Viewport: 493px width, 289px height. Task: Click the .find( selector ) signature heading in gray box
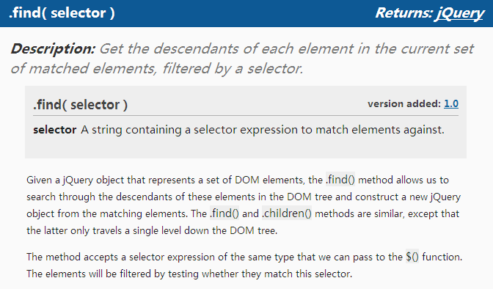pyautogui.click(x=81, y=105)
